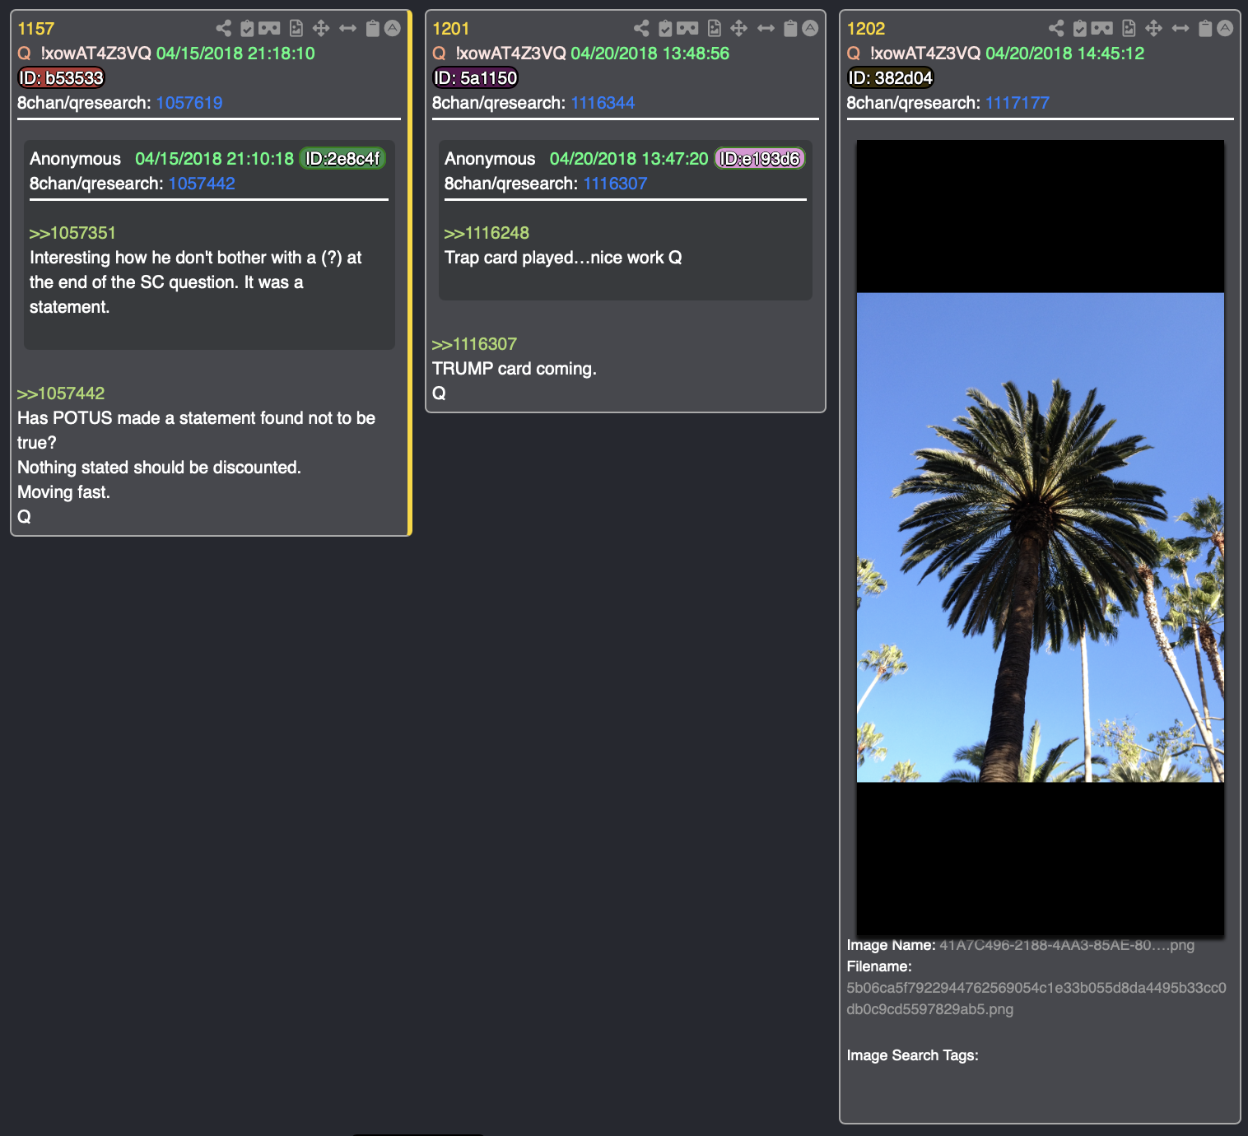Click the four-way move icon on post 1202

1154,29
